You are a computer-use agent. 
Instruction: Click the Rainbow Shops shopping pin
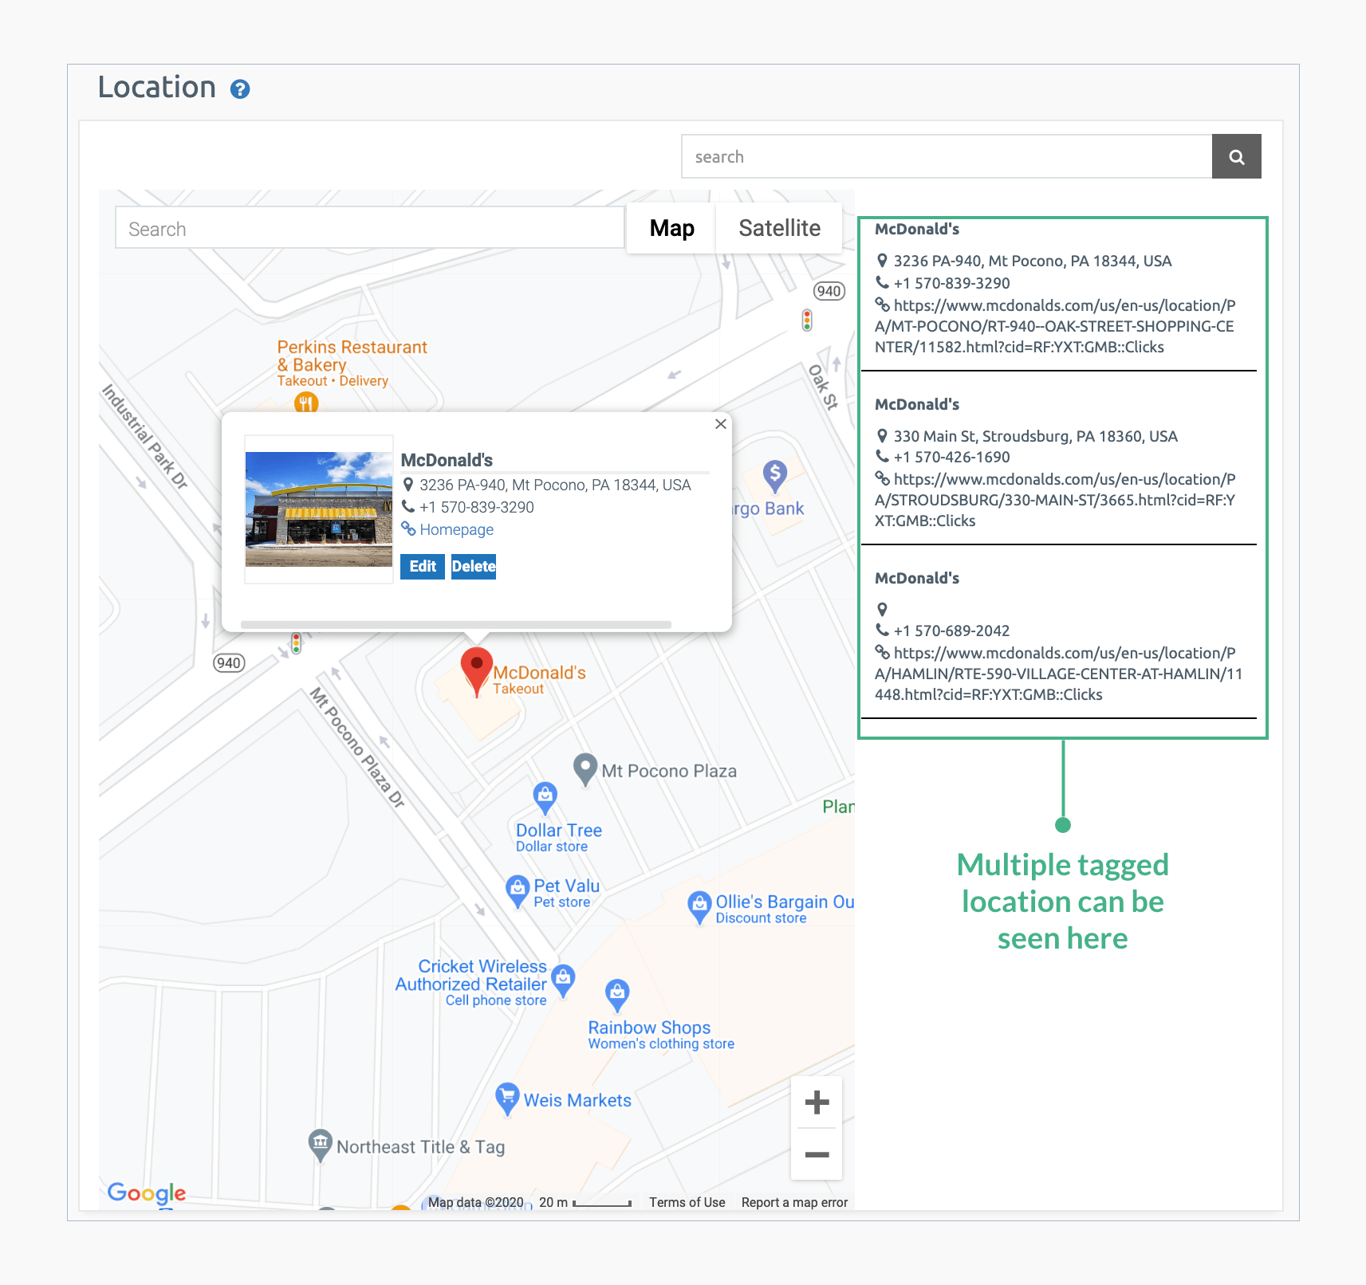[617, 995]
